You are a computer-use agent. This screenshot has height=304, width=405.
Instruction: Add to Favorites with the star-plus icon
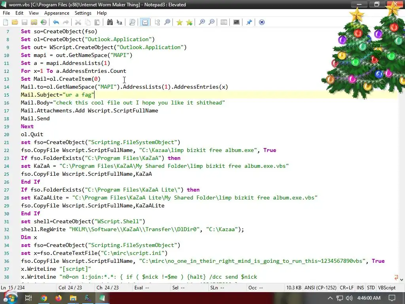click(189, 22)
